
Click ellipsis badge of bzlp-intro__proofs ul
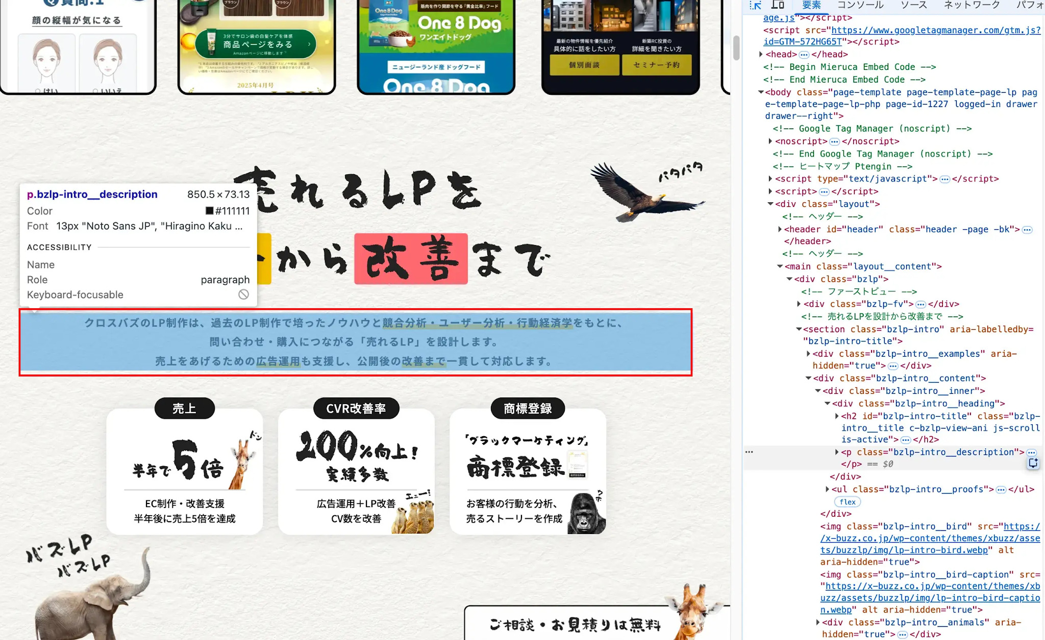click(1001, 490)
